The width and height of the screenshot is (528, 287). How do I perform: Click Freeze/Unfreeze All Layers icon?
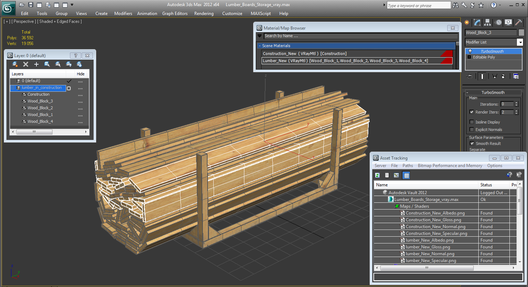(x=79, y=64)
